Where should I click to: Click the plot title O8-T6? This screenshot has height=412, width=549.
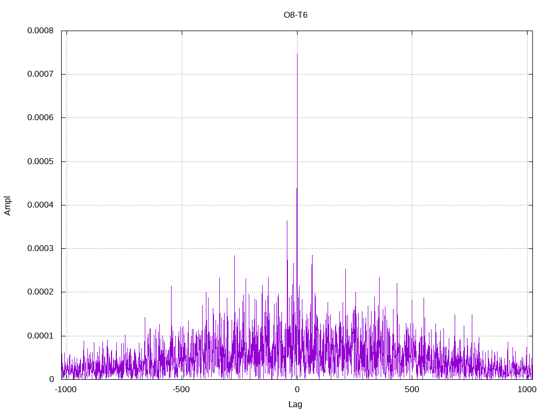click(x=295, y=15)
